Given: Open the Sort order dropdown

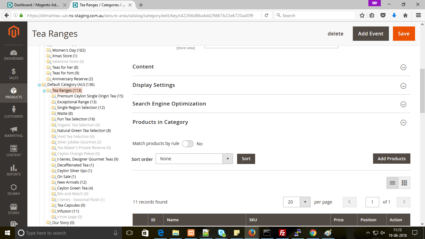Looking at the screenshot, I should [228, 159].
